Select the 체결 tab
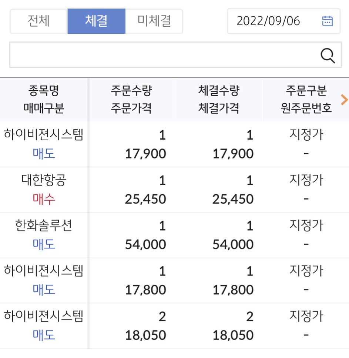The image size is (349, 358). (x=96, y=21)
